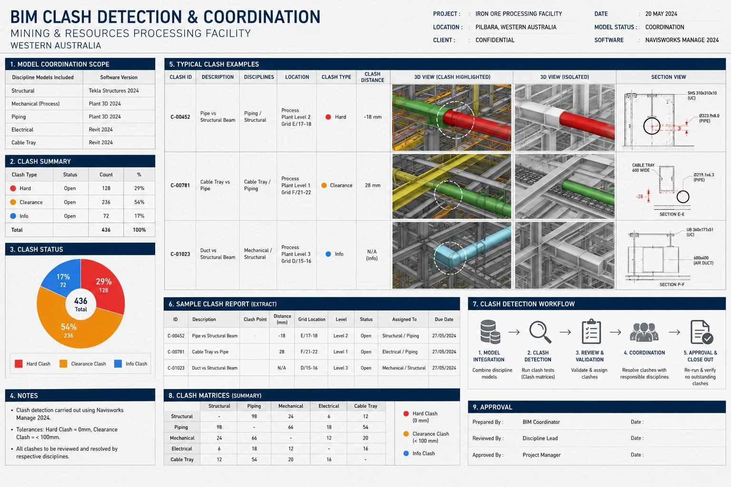Click C-00781 ID in Sample Clash Report
The image size is (731, 487).
point(176,352)
